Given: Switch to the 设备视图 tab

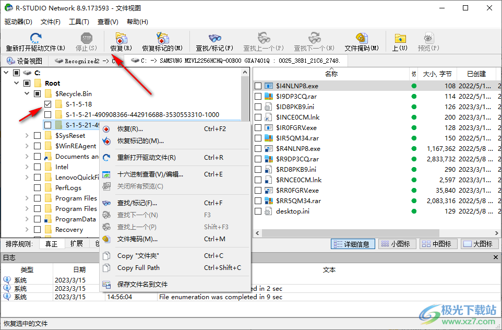Looking at the screenshot, I should click(25, 61).
